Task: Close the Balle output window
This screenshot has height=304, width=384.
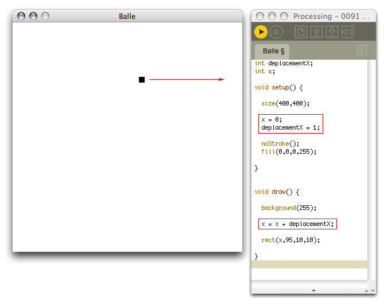Action: point(21,16)
